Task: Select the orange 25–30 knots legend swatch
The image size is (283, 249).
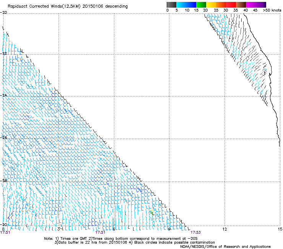Action: coord(221,5)
